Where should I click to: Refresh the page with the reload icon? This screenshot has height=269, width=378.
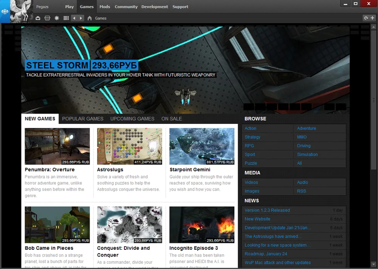(x=366, y=18)
